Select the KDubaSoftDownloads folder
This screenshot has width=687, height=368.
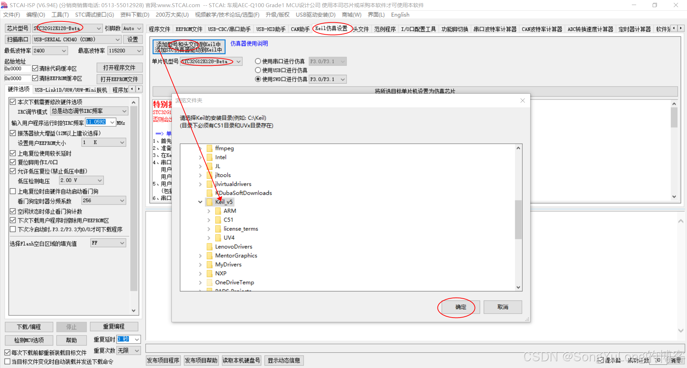click(x=243, y=193)
